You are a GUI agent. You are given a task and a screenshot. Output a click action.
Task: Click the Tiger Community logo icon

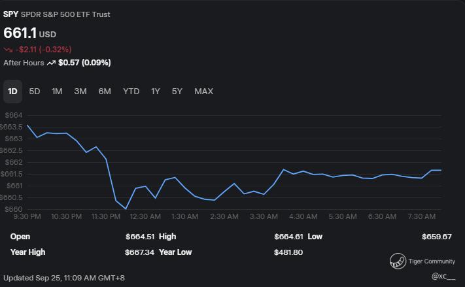397,262
